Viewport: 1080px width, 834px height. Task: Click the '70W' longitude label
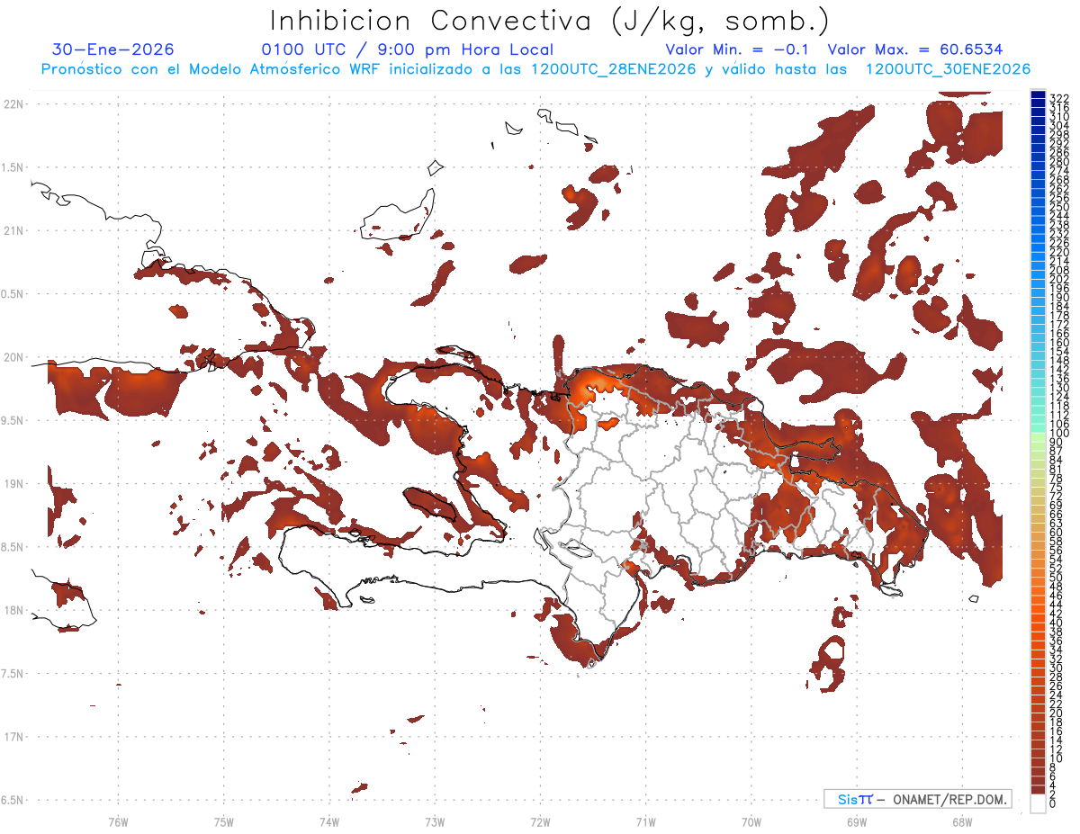pos(751,821)
